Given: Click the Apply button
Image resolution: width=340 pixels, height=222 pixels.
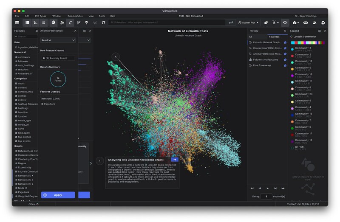Looking at the screenshot, I should pos(58,195).
